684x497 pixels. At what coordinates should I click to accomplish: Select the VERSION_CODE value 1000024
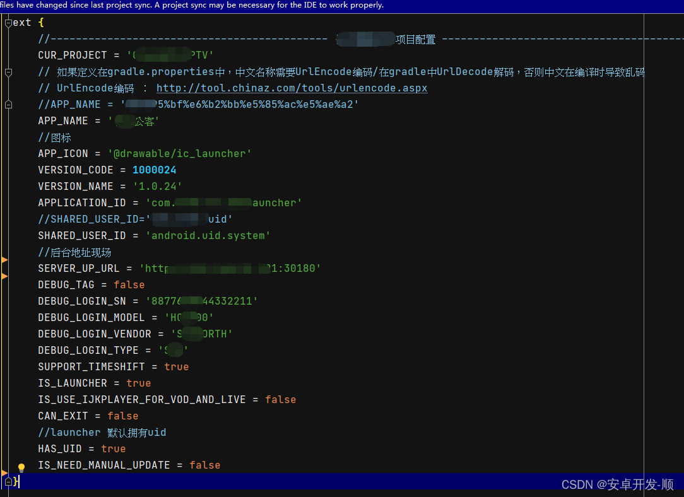tap(155, 170)
